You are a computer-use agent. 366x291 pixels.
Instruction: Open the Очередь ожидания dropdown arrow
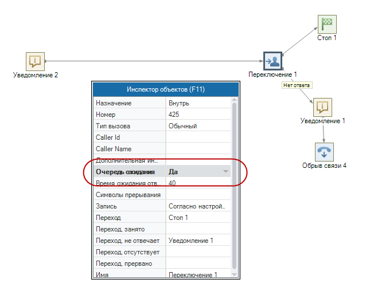click(225, 172)
